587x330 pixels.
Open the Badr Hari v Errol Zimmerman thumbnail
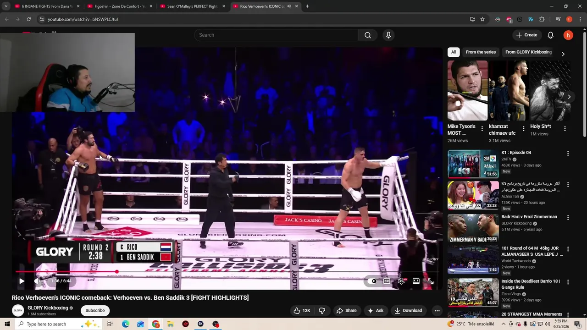(473, 228)
